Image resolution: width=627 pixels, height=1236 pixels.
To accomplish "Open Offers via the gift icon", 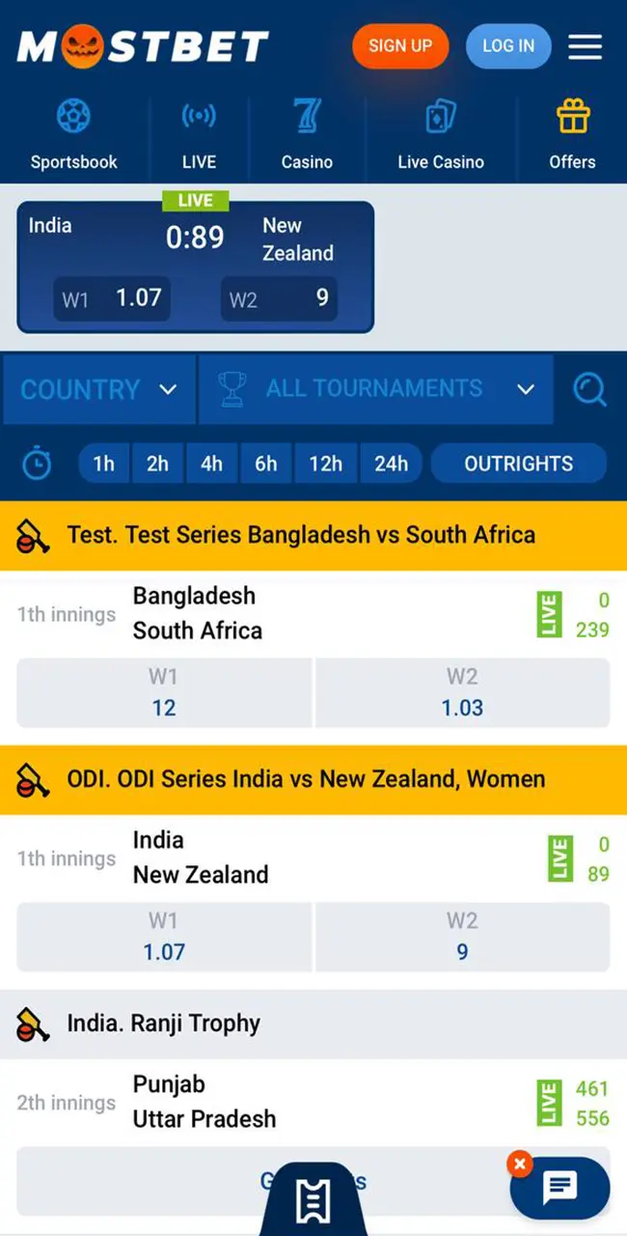I will (x=571, y=114).
